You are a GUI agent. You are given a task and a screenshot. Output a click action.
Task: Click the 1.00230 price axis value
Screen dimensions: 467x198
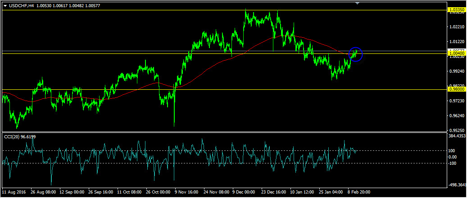click(x=457, y=57)
